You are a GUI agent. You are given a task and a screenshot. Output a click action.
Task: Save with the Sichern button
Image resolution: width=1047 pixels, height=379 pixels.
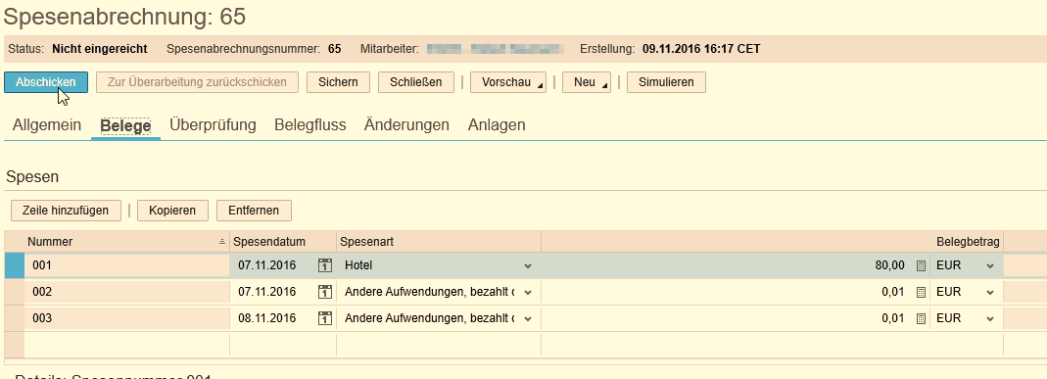(x=338, y=82)
